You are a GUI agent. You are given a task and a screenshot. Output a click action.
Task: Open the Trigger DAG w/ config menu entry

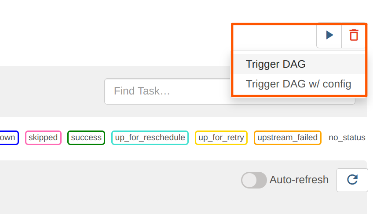pyautogui.click(x=298, y=84)
